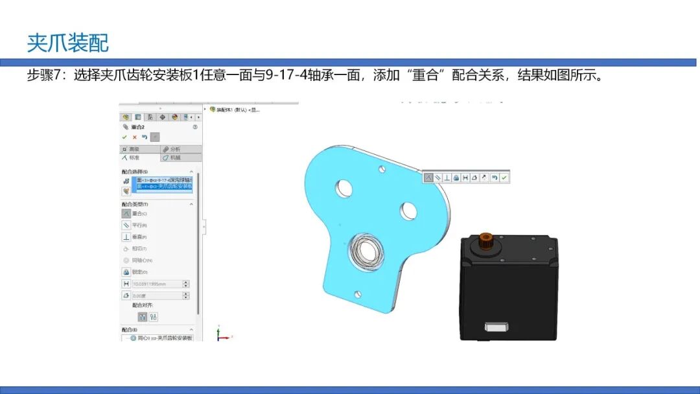Click undo in the popup mate toolbar
This screenshot has height=394, width=700.
(495, 178)
